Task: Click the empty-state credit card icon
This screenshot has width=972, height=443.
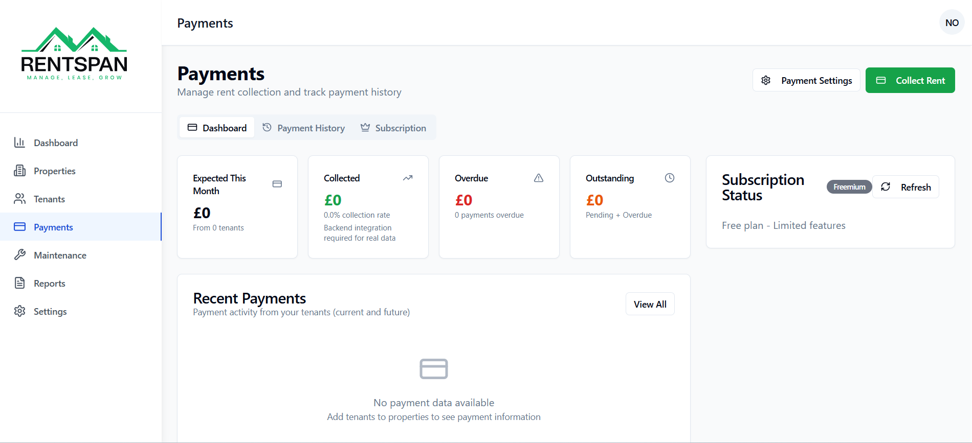Action: pos(434,368)
